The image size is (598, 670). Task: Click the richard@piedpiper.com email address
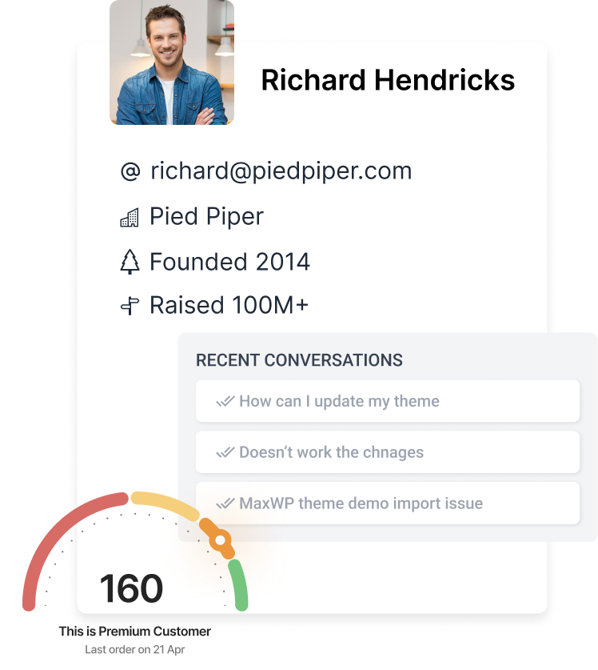click(281, 171)
